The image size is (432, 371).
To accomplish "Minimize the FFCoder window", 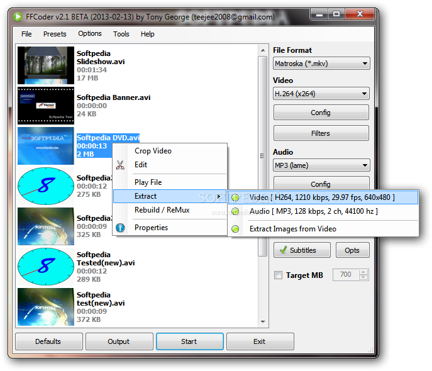I will pyautogui.click(x=319, y=14).
